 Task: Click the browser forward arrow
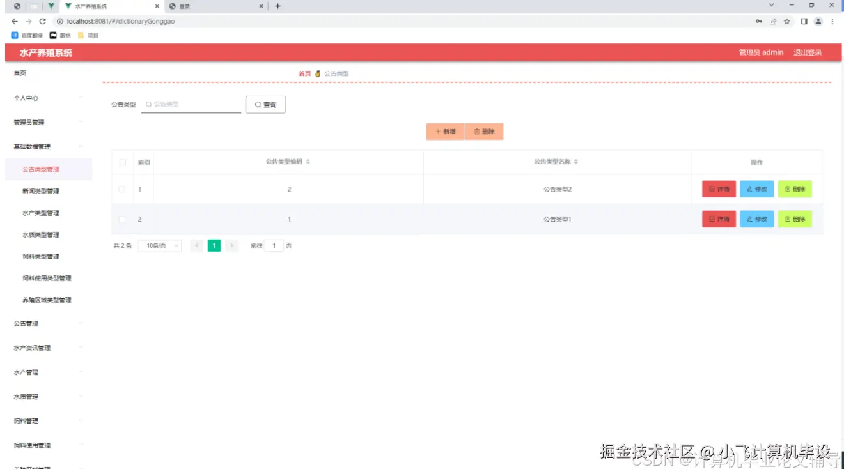[28, 21]
